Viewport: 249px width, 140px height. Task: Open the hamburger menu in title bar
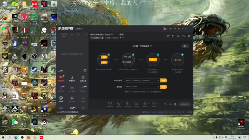(x=179, y=29)
